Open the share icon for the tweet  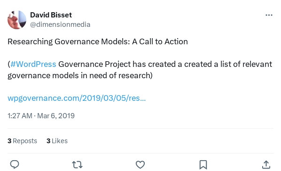266,164
